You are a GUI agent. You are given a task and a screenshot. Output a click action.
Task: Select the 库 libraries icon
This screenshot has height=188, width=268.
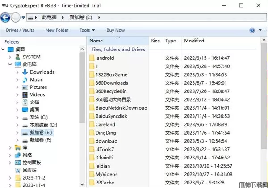[x=17, y=147]
